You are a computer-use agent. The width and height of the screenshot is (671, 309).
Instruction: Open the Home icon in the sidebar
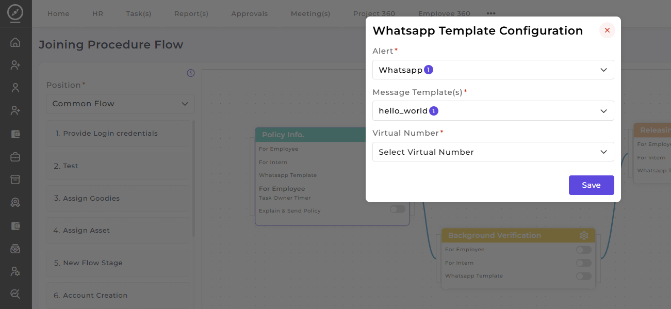tap(15, 42)
